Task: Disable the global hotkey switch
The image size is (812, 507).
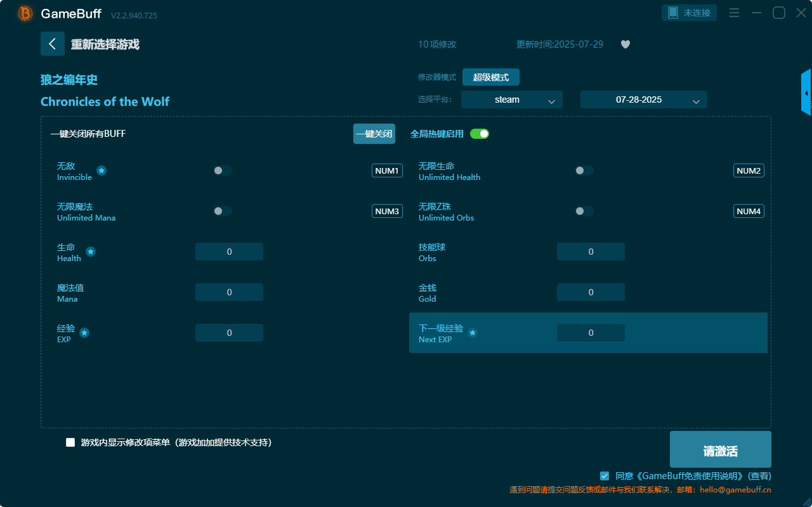Action: coord(480,134)
